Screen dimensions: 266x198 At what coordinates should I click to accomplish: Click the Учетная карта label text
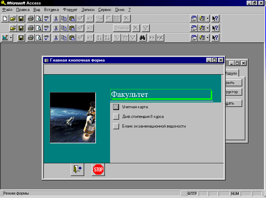click(135, 107)
